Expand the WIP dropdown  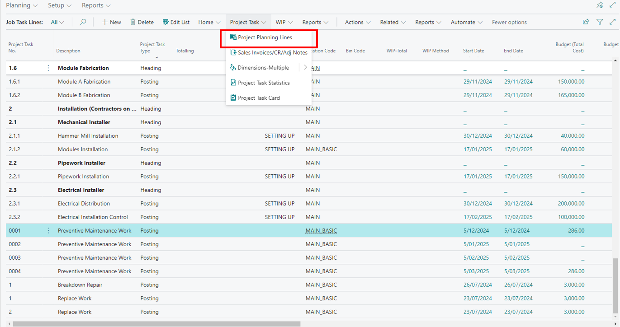point(284,22)
